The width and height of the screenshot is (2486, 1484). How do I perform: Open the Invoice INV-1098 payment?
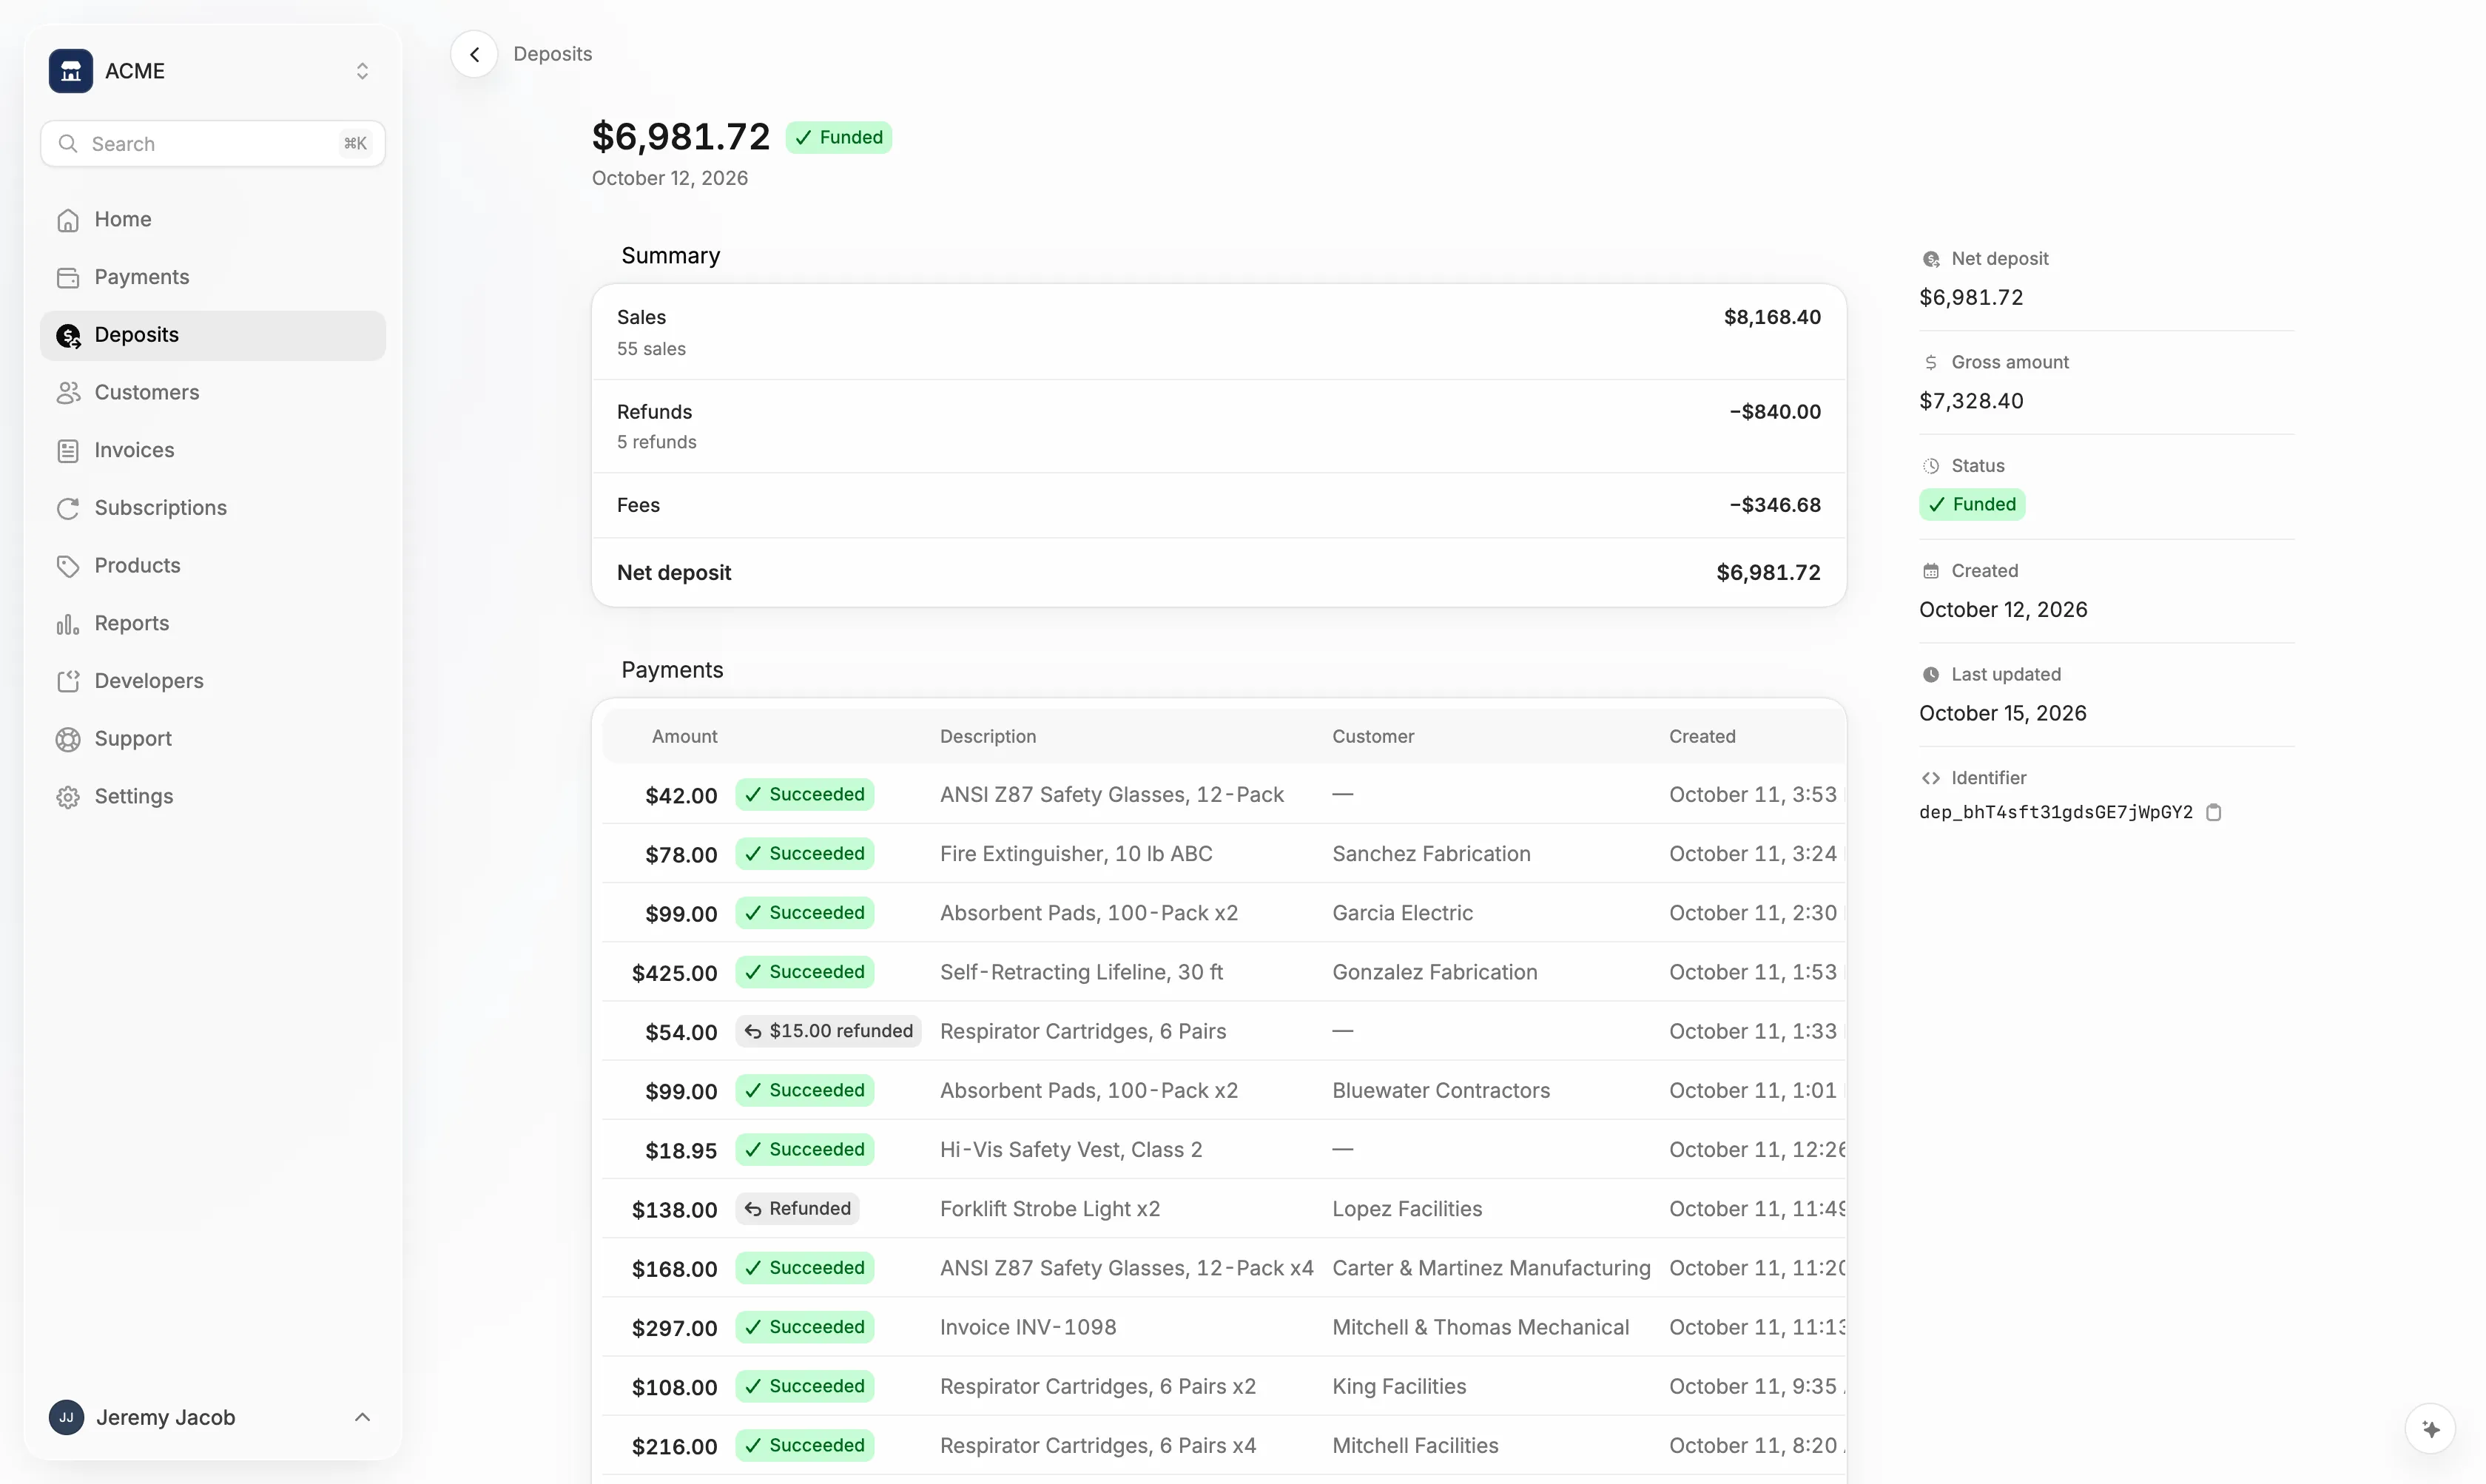pos(1223,1327)
